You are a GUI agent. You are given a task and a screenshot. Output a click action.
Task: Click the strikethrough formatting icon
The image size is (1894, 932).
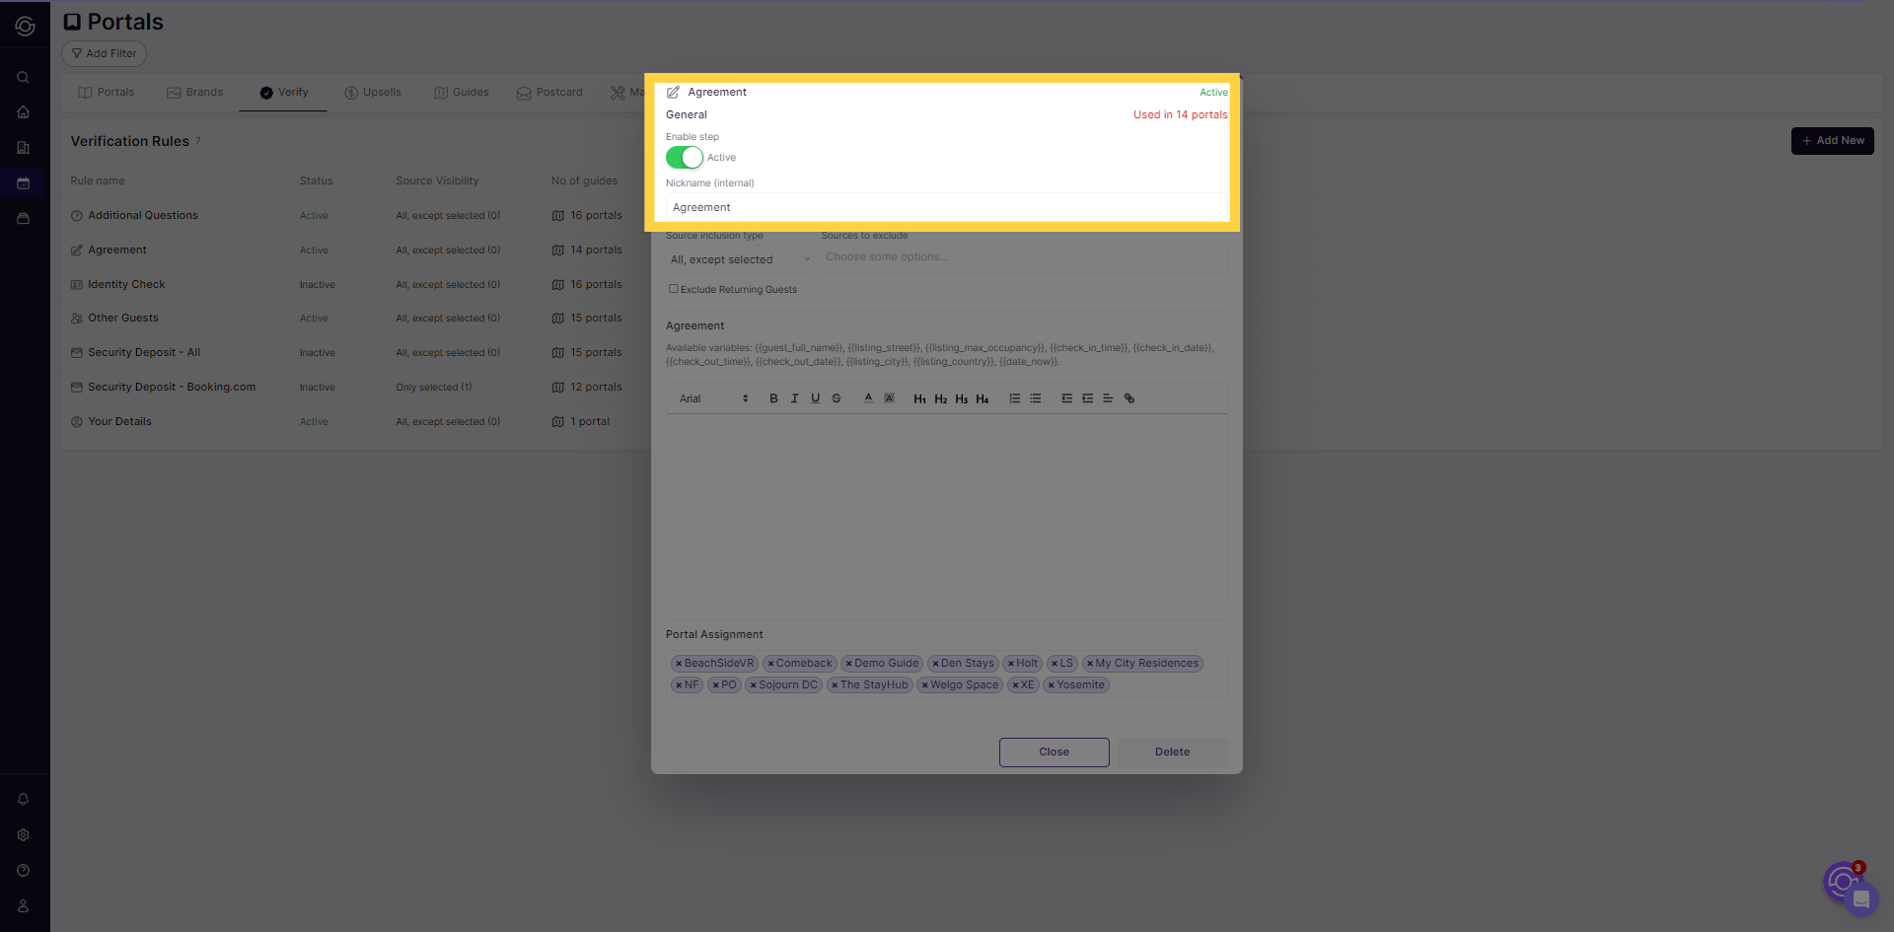[837, 398]
